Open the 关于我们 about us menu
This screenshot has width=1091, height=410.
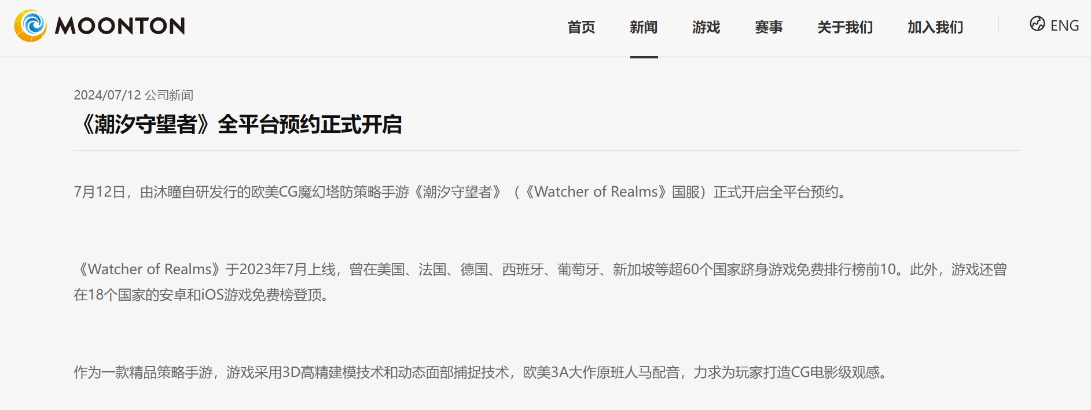pyautogui.click(x=845, y=27)
